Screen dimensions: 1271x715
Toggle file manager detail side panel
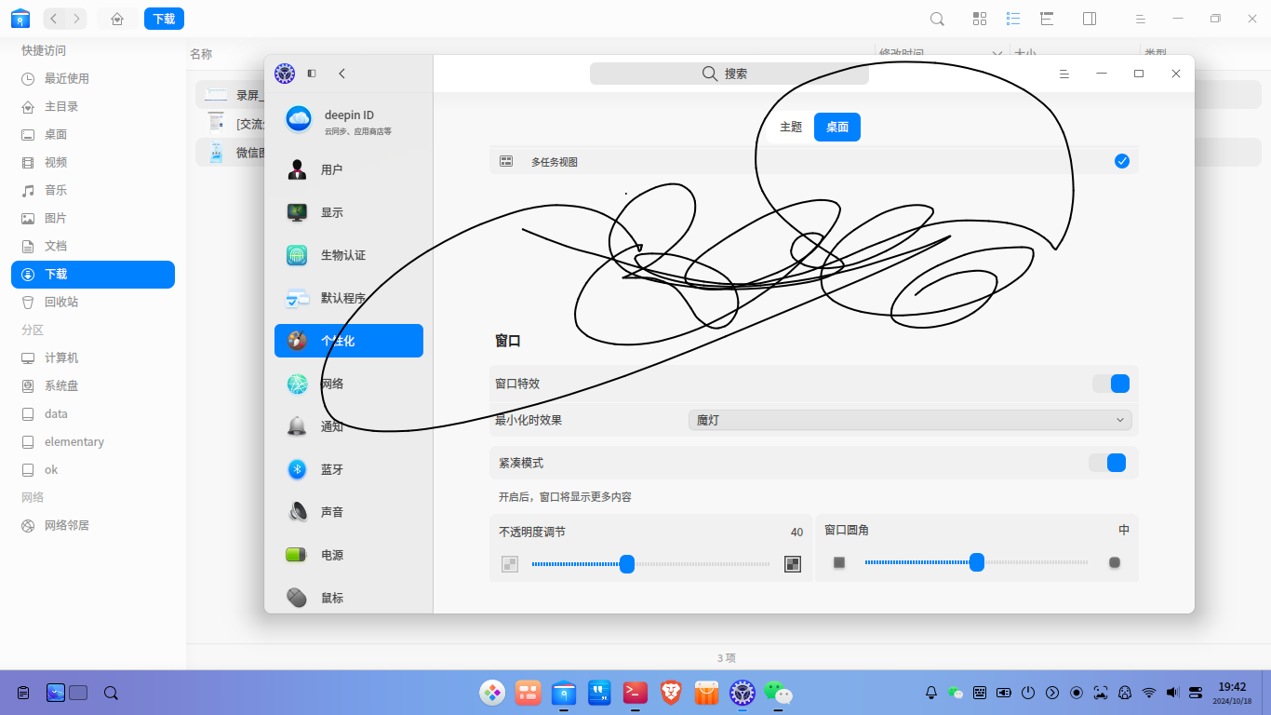click(1090, 19)
